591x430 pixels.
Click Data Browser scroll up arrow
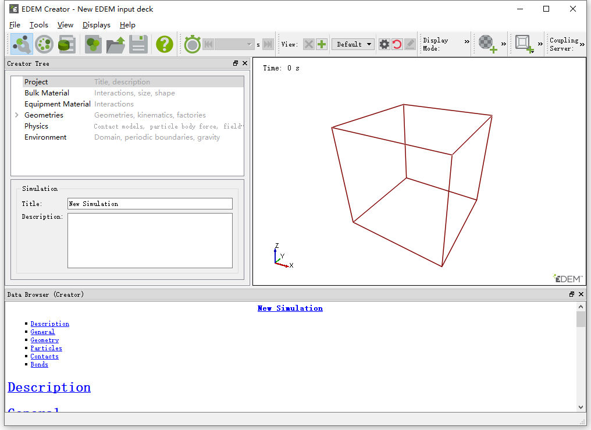coord(581,307)
